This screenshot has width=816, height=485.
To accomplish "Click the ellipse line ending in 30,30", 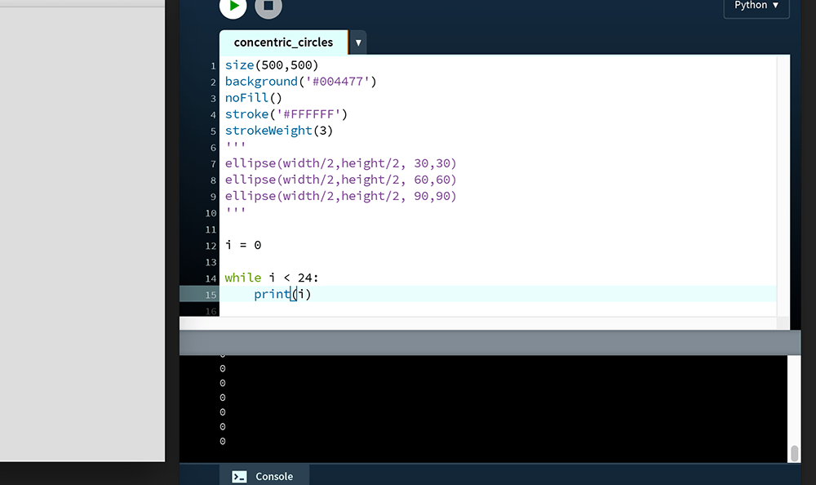I will (x=341, y=163).
